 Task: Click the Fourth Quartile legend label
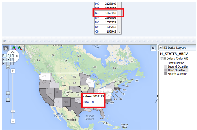[x=177, y=74]
